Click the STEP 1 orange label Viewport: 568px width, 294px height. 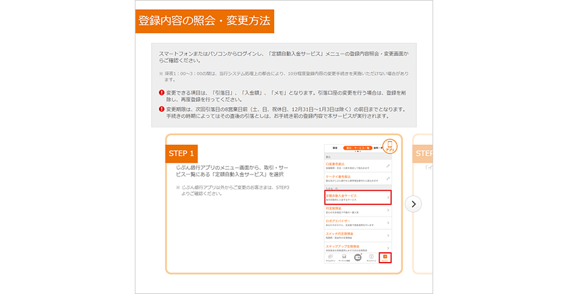pyautogui.click(x=181, y=154)
